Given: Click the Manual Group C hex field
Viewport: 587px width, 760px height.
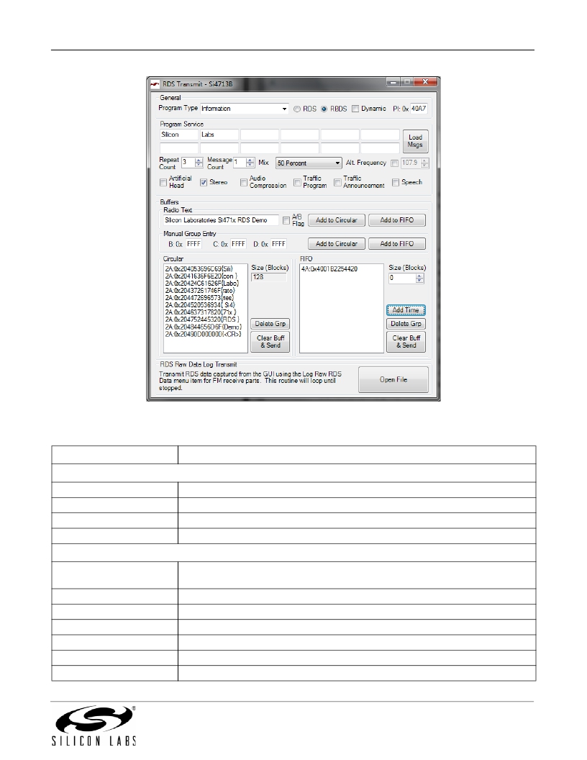Looking at the screenshot, I should click(x=238, y=244).
